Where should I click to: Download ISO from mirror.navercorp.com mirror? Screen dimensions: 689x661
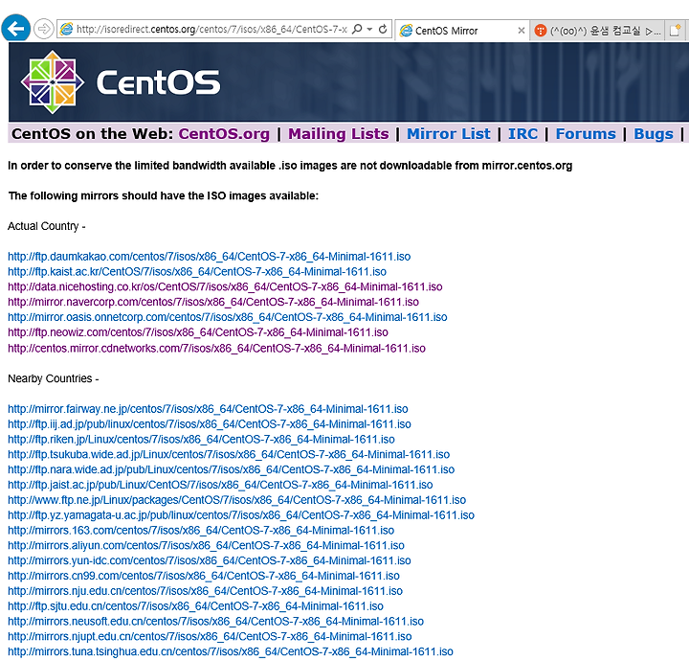click(213, 302)
